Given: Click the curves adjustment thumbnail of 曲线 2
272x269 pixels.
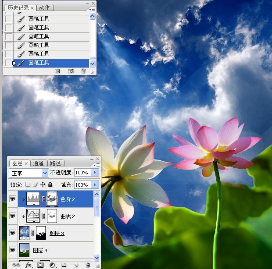Looking at the screenshot, I should coord(33,216).
